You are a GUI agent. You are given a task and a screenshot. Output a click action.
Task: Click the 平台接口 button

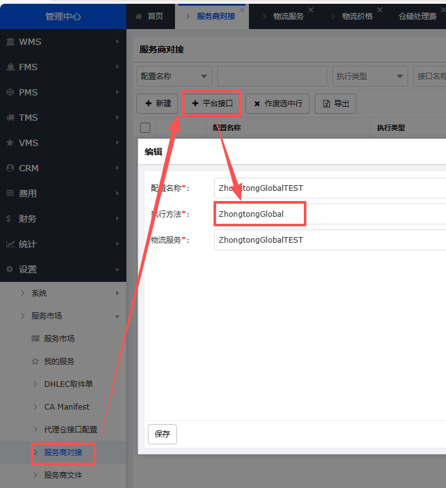(212, 103)
